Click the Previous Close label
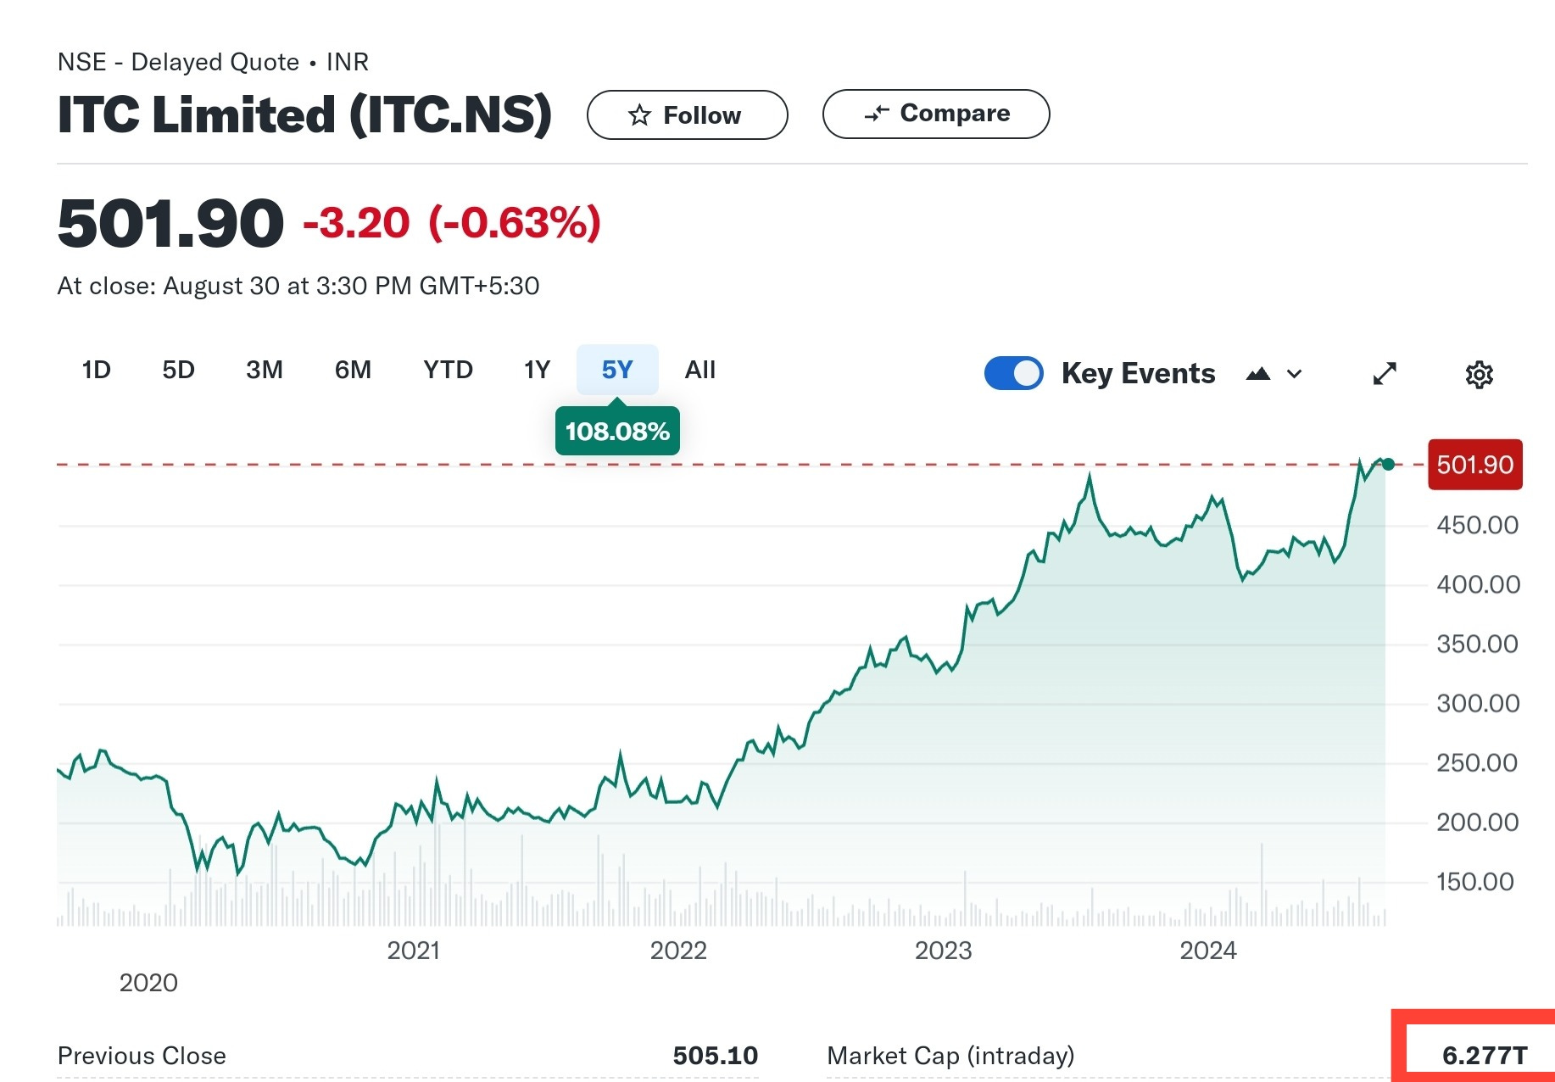This screenshot has height=1082, width=1555. point(142,1056)
